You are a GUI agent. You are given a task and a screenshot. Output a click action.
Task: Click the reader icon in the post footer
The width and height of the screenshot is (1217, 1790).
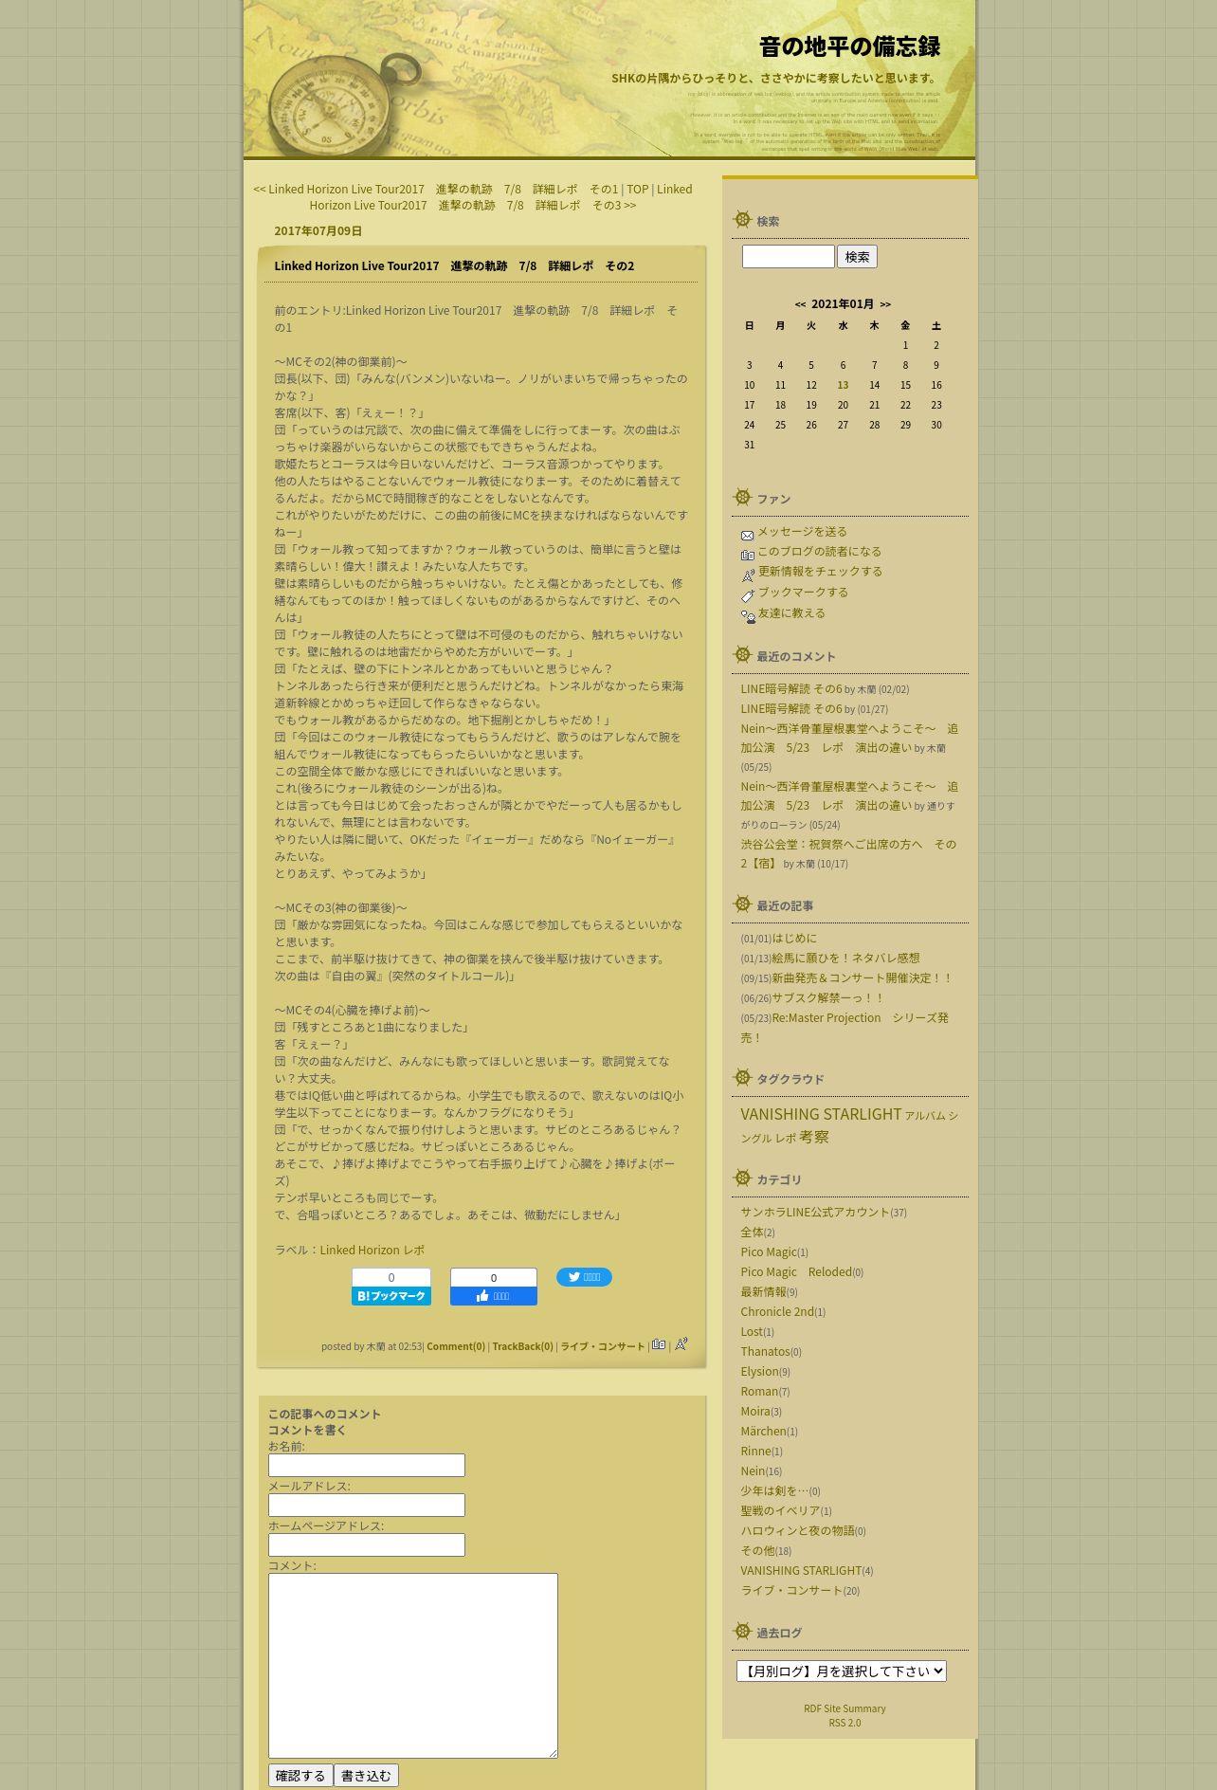tap(659, 1344)
